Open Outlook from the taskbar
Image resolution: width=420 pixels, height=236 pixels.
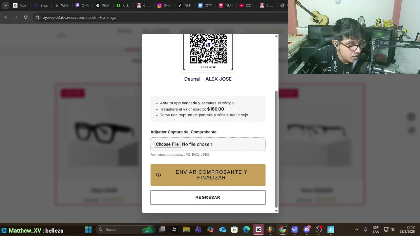222,229
